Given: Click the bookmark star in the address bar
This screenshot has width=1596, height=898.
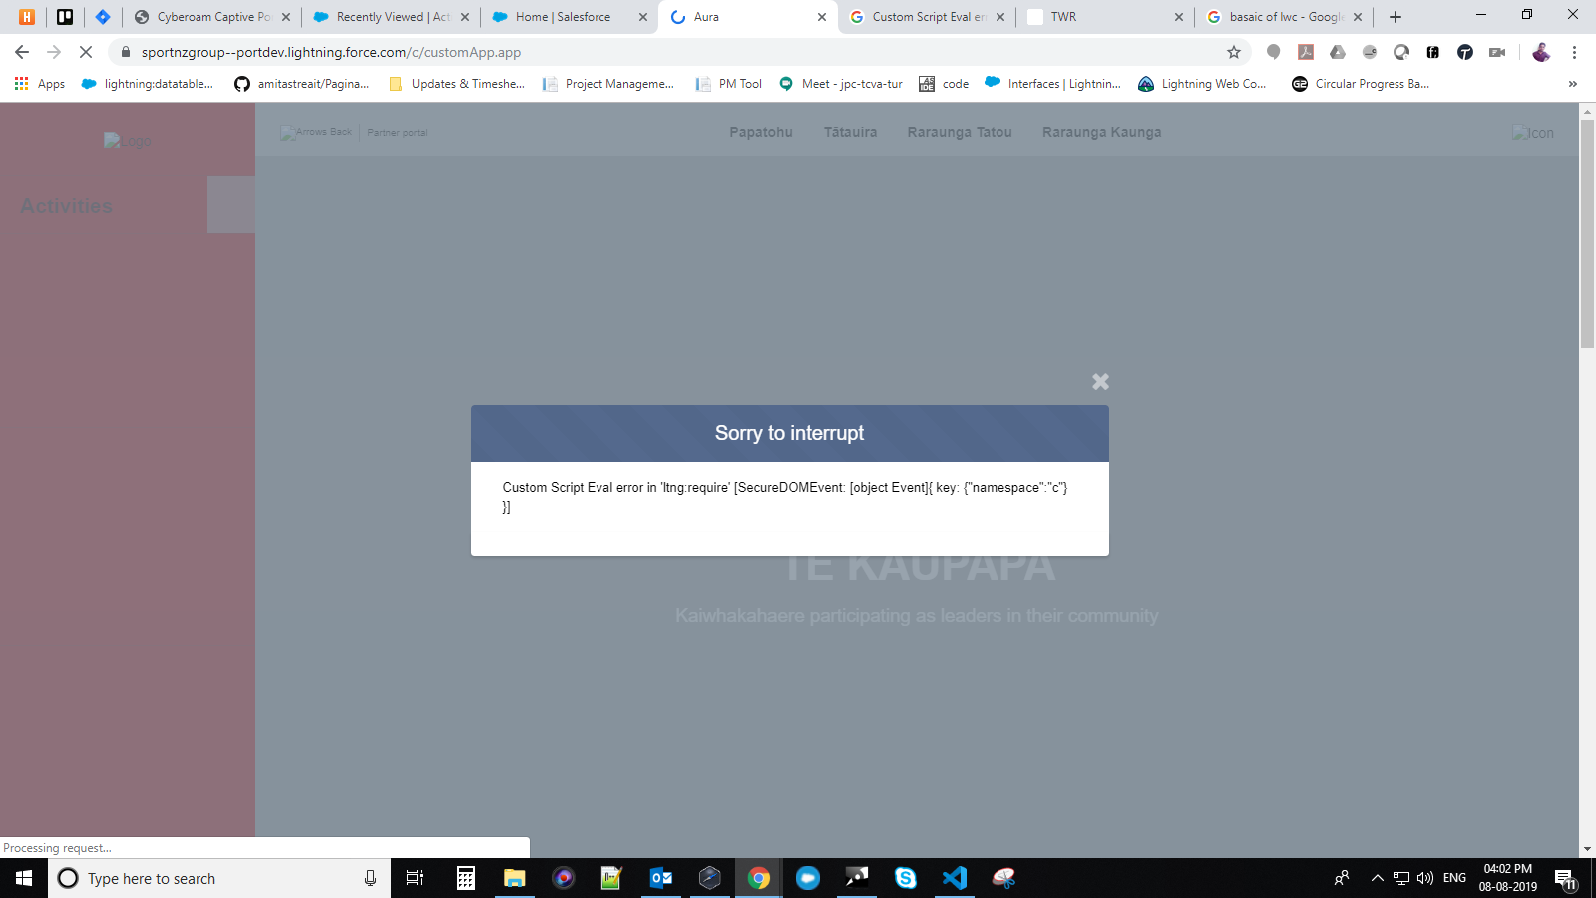Looking at the screenshot, I should [1234, 52].
